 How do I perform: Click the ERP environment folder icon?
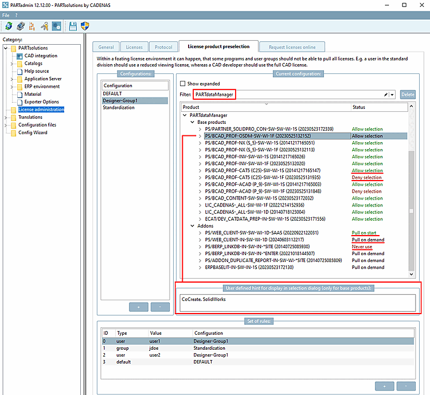coord(19,87)
